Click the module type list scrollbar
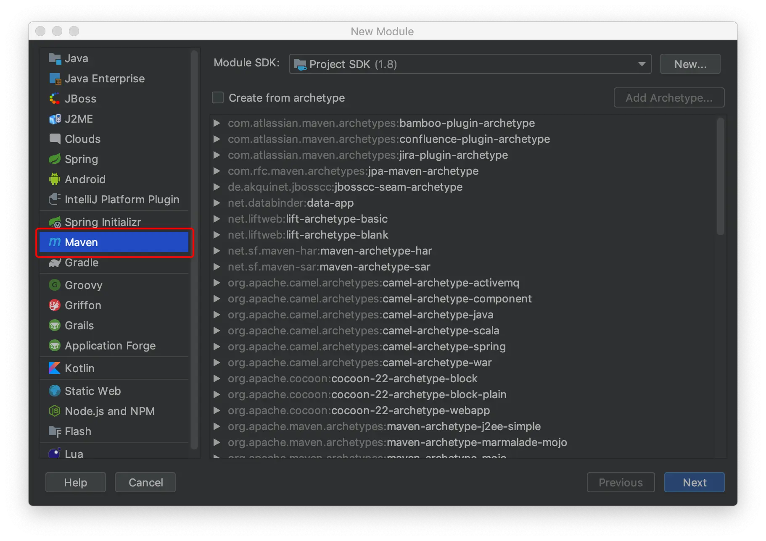This screenshot has height=541, width=766. 194,250
